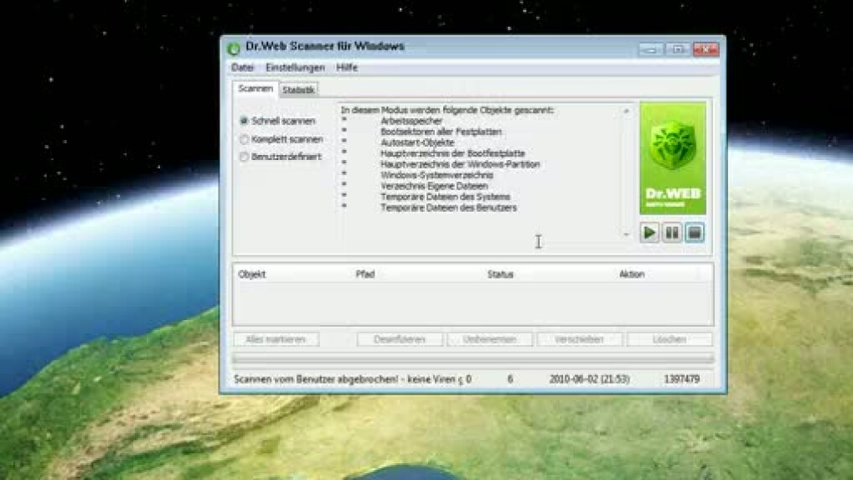Screen dimensions: 853x480
Task: Select the Schnell scannen radio button
Action: pos(245,121)
